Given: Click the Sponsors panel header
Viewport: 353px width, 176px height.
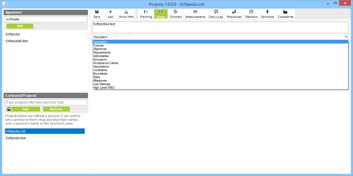Looking at the screenshot, I should click(46, 12).
